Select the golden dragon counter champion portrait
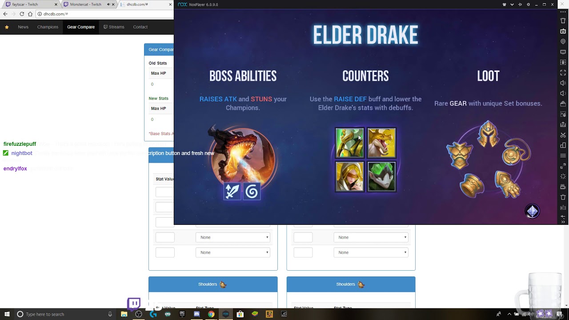 click(x=381, y=143)
